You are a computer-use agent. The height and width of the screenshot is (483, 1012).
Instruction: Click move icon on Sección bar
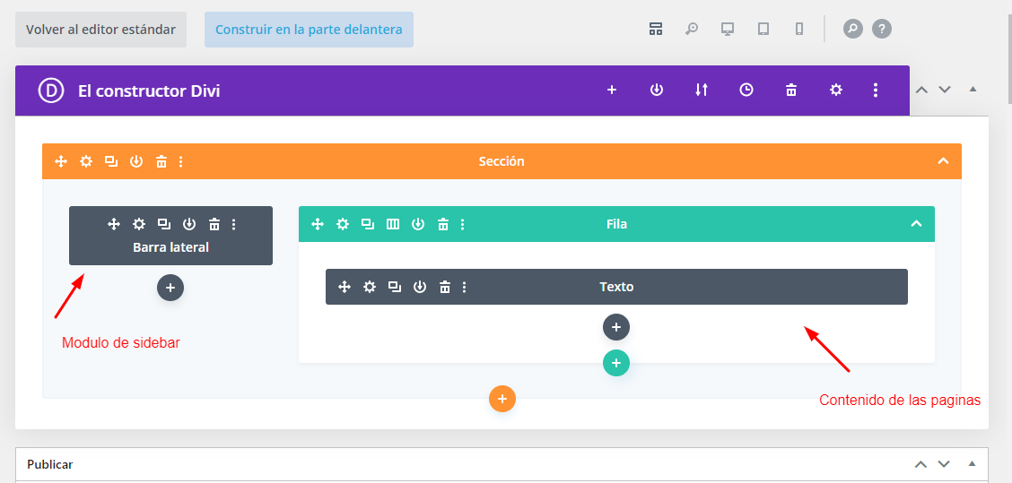click(x=61, y=161)
